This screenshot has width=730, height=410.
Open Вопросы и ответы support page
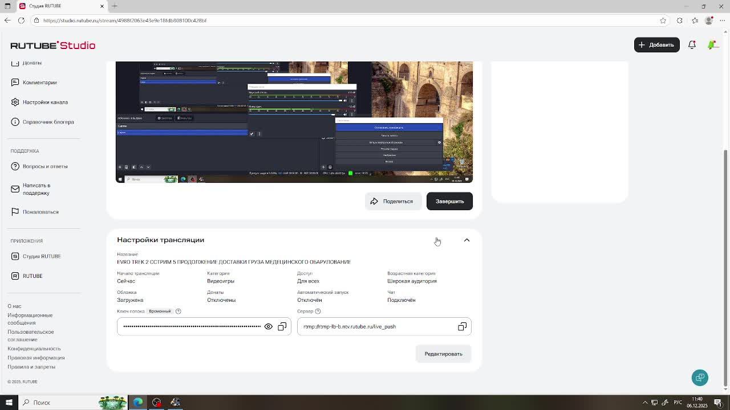pos(45,166)
